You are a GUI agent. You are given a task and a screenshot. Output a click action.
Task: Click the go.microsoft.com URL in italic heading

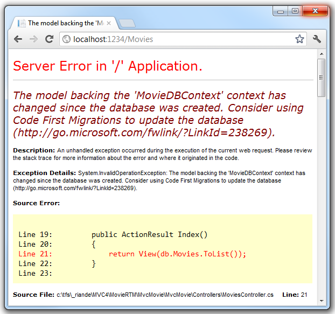(x=144, y=132)
